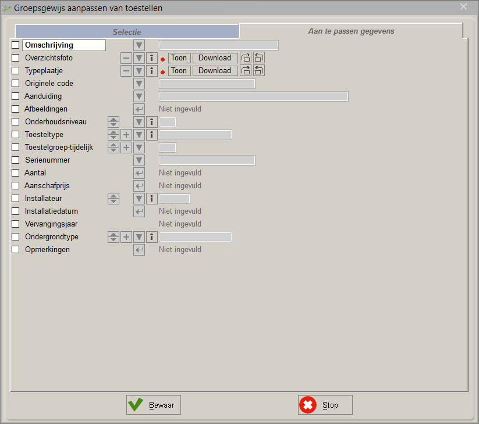
Task: Tick the Vervangingsjaar checkbox
Action: 16,224
